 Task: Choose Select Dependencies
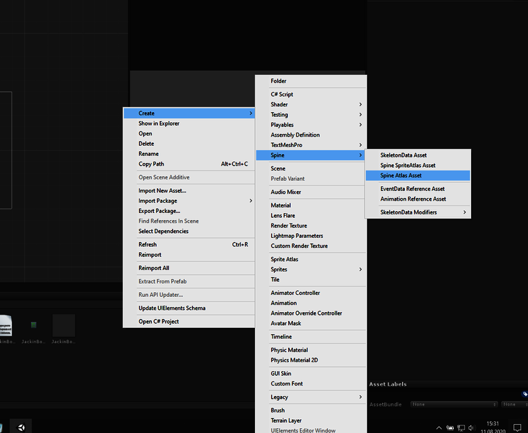pos(189,231)
